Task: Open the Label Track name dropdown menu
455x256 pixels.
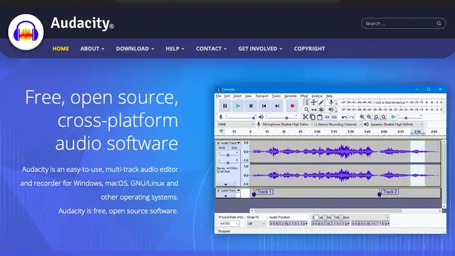Action: point(231,191)
